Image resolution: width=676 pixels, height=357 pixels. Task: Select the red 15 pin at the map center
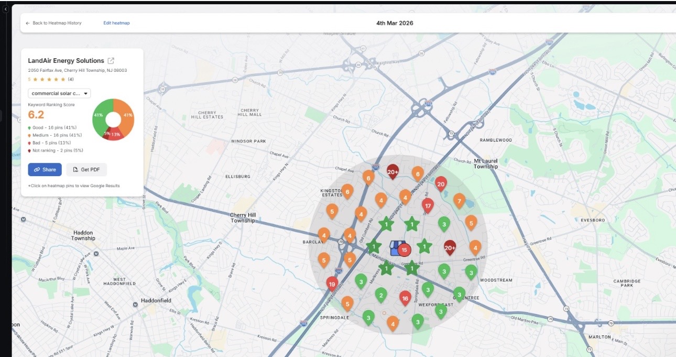click(404, 250)
